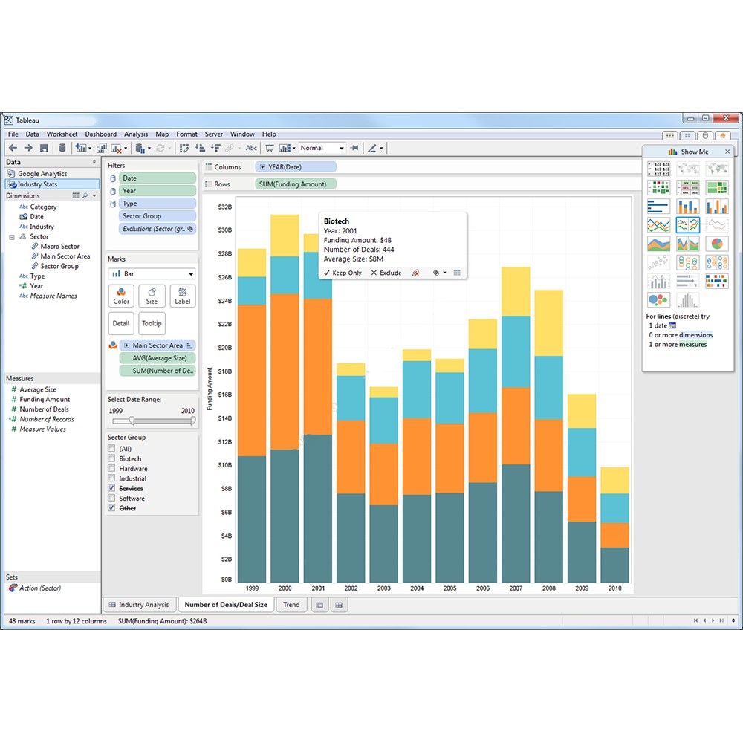Screen dimensions: 743x743
Task: Click Keep Only in the tooltip
Action: [x=343, y=273]
